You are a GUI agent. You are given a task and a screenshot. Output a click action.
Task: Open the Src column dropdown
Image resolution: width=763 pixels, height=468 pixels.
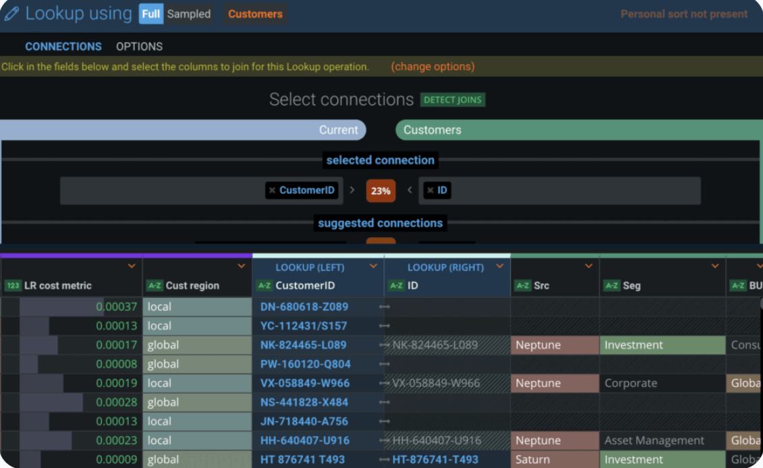589,266
